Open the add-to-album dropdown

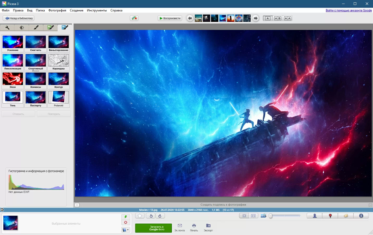[126, 230]
